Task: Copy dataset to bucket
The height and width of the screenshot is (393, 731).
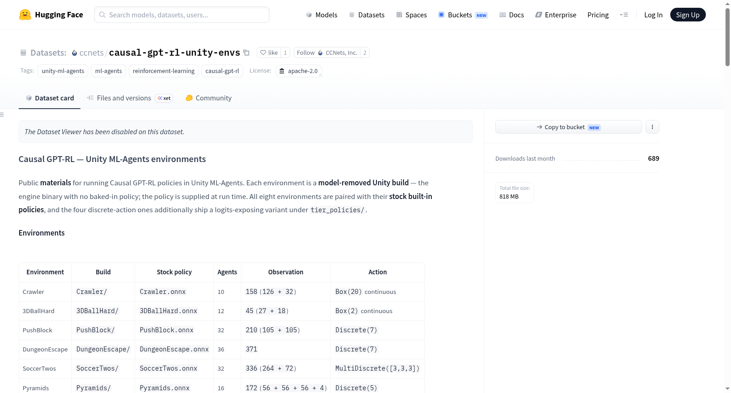Action: click(x=568, y=127)
